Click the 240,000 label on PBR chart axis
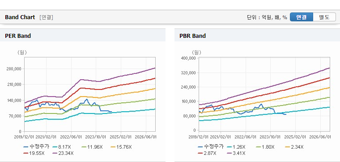The width and height of the screenshot is (340, 162). coord(189,87)
